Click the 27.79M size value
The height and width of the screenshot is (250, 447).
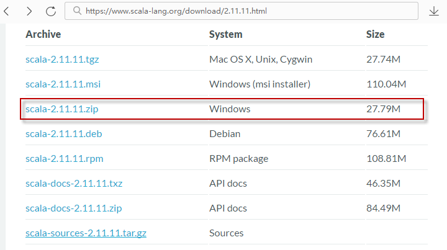point(383,109)
